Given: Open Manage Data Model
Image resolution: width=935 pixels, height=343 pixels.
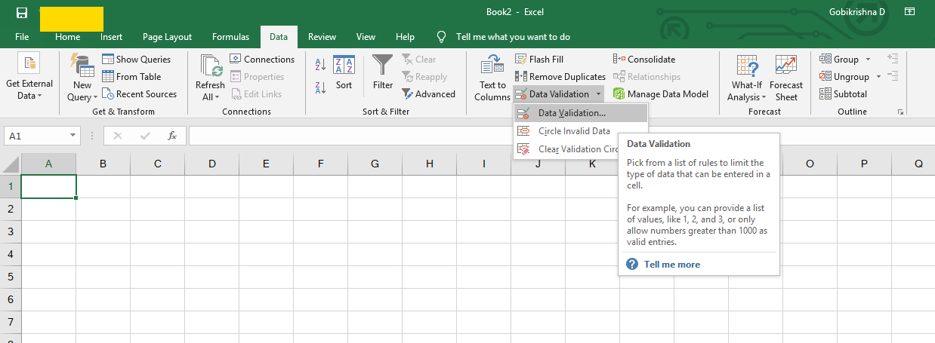Looking at the screenshot, I should coord(661,94).
